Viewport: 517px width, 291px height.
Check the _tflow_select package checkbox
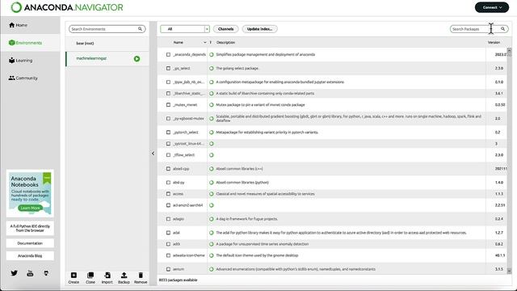168,155
